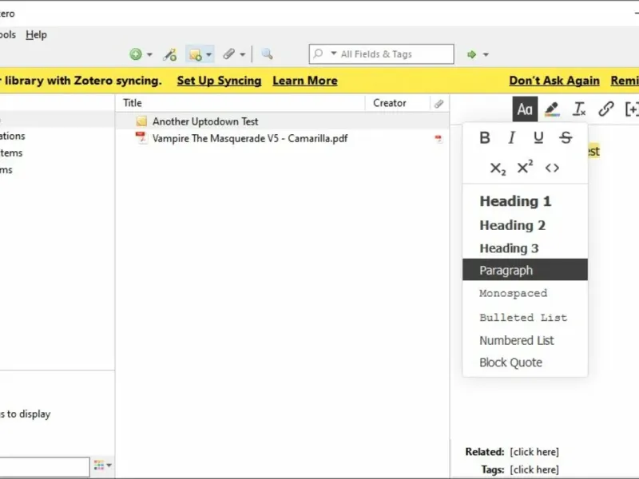Open the Help menu
Screen dimensions: 639x479
click(x=36, y=34)
